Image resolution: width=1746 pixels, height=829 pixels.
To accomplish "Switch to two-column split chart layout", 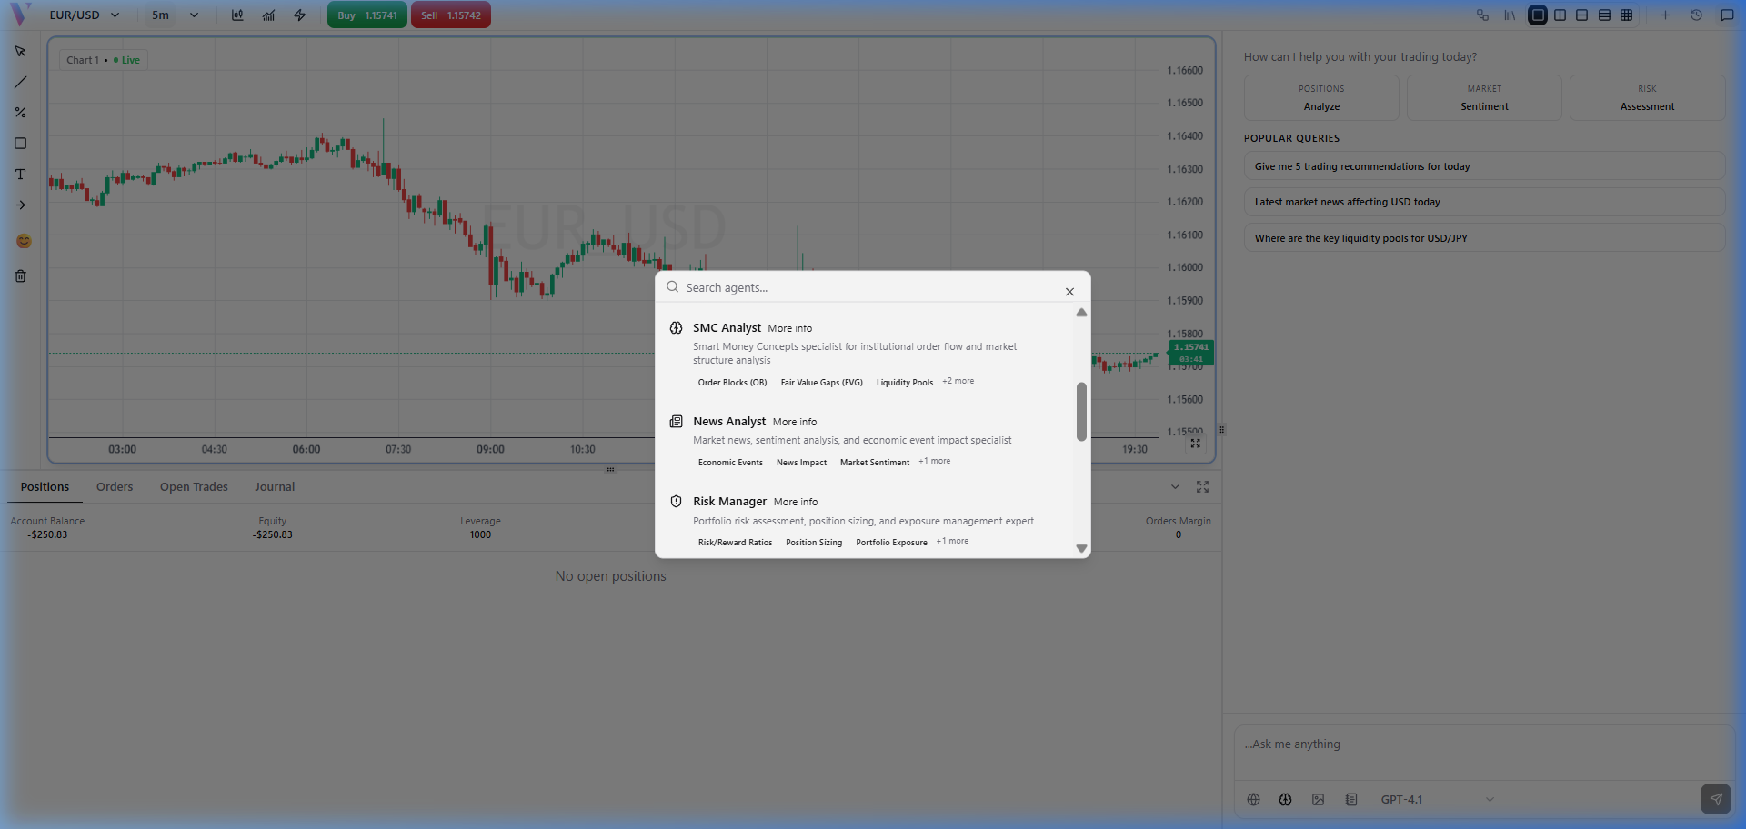I will click(1560, 15).
